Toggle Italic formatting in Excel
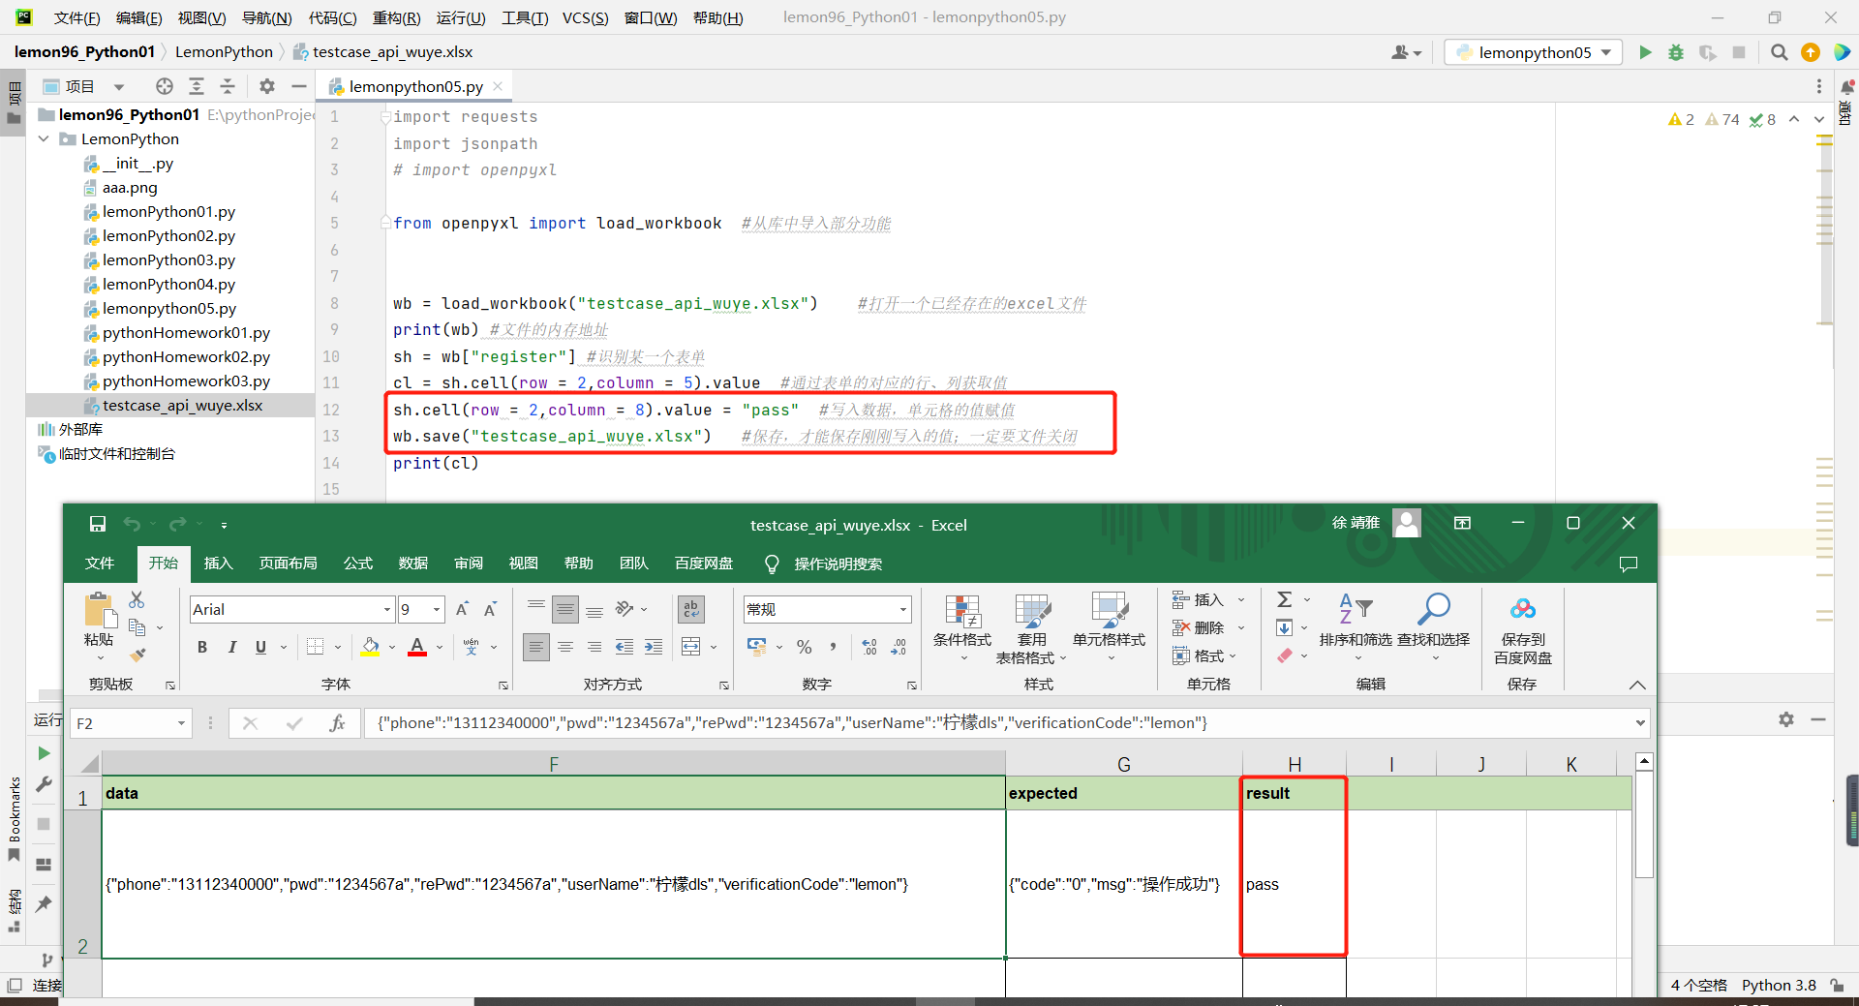This screenshot has height=1006, width=1859. [x=231, y=647]
